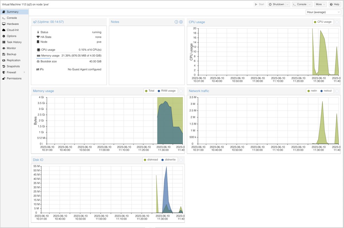Click the CPU usage legend color swatch

(315, 22)
